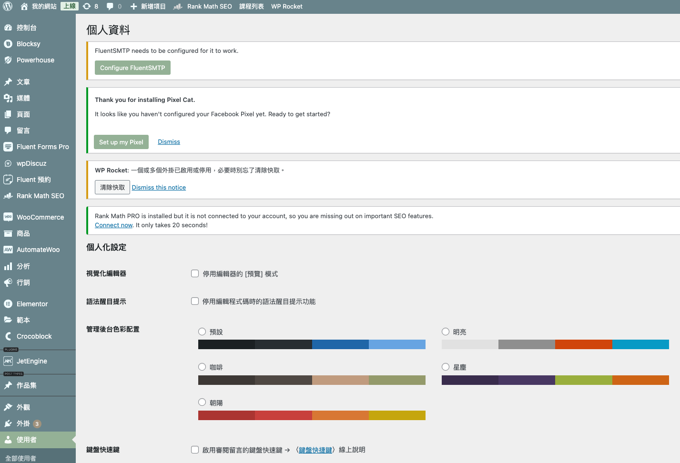This screenshot has height=463, width=680.
Task: Click the JetEngine sidebar icon
Action: pyautogui.click(x=8, y=361)
